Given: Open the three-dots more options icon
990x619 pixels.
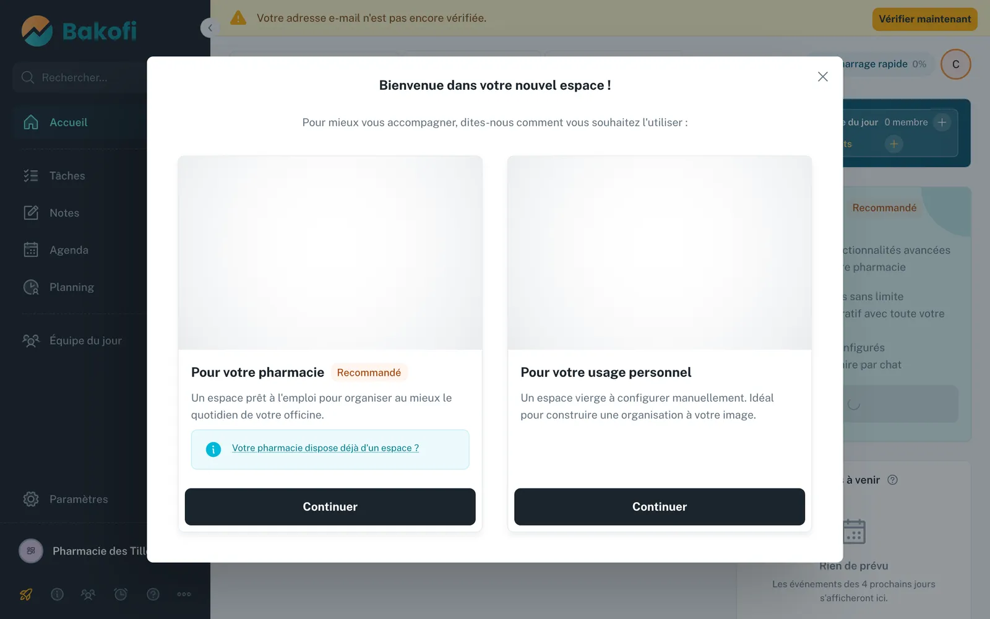Looking at the screenshot, I should (x=184, y=594).
